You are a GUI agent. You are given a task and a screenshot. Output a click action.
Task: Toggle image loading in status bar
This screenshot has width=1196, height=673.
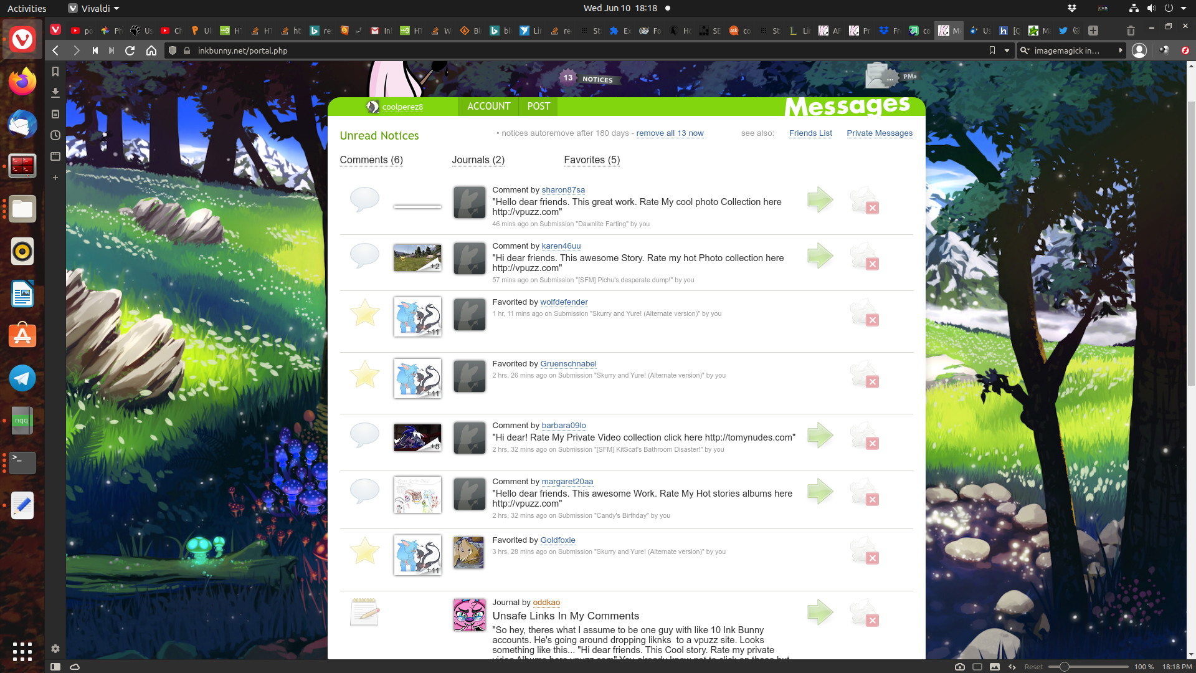tap(995, 667)
